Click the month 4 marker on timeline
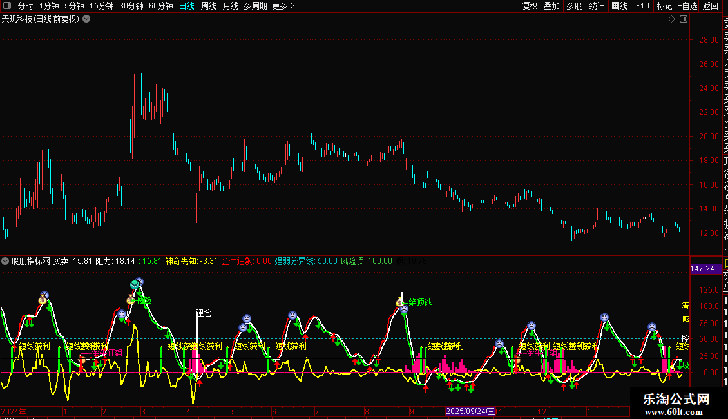The height and width of the screenshot is (419, 728). pyautogui.click(x=188, y=411)
